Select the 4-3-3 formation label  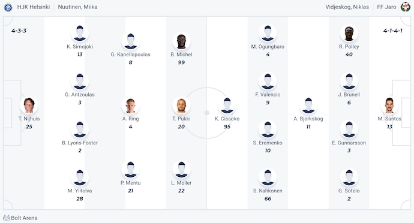[x=19, y=31]
